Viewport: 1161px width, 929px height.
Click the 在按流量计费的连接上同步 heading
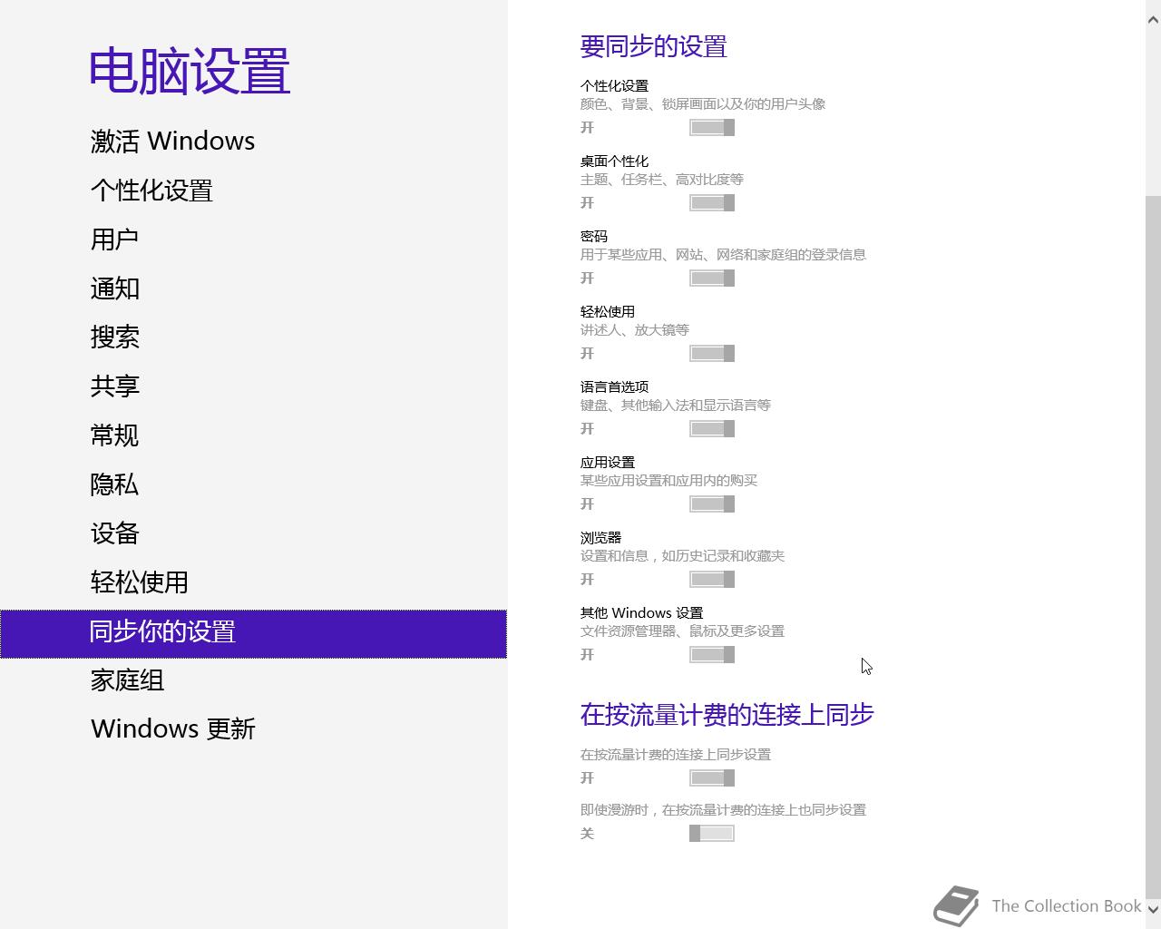[727, 715]
